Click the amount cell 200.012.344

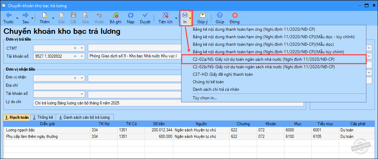click(159, 130)
